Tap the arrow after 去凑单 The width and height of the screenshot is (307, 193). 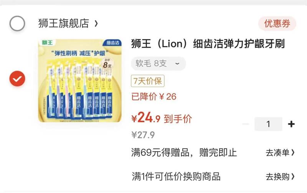coord(293,152)
